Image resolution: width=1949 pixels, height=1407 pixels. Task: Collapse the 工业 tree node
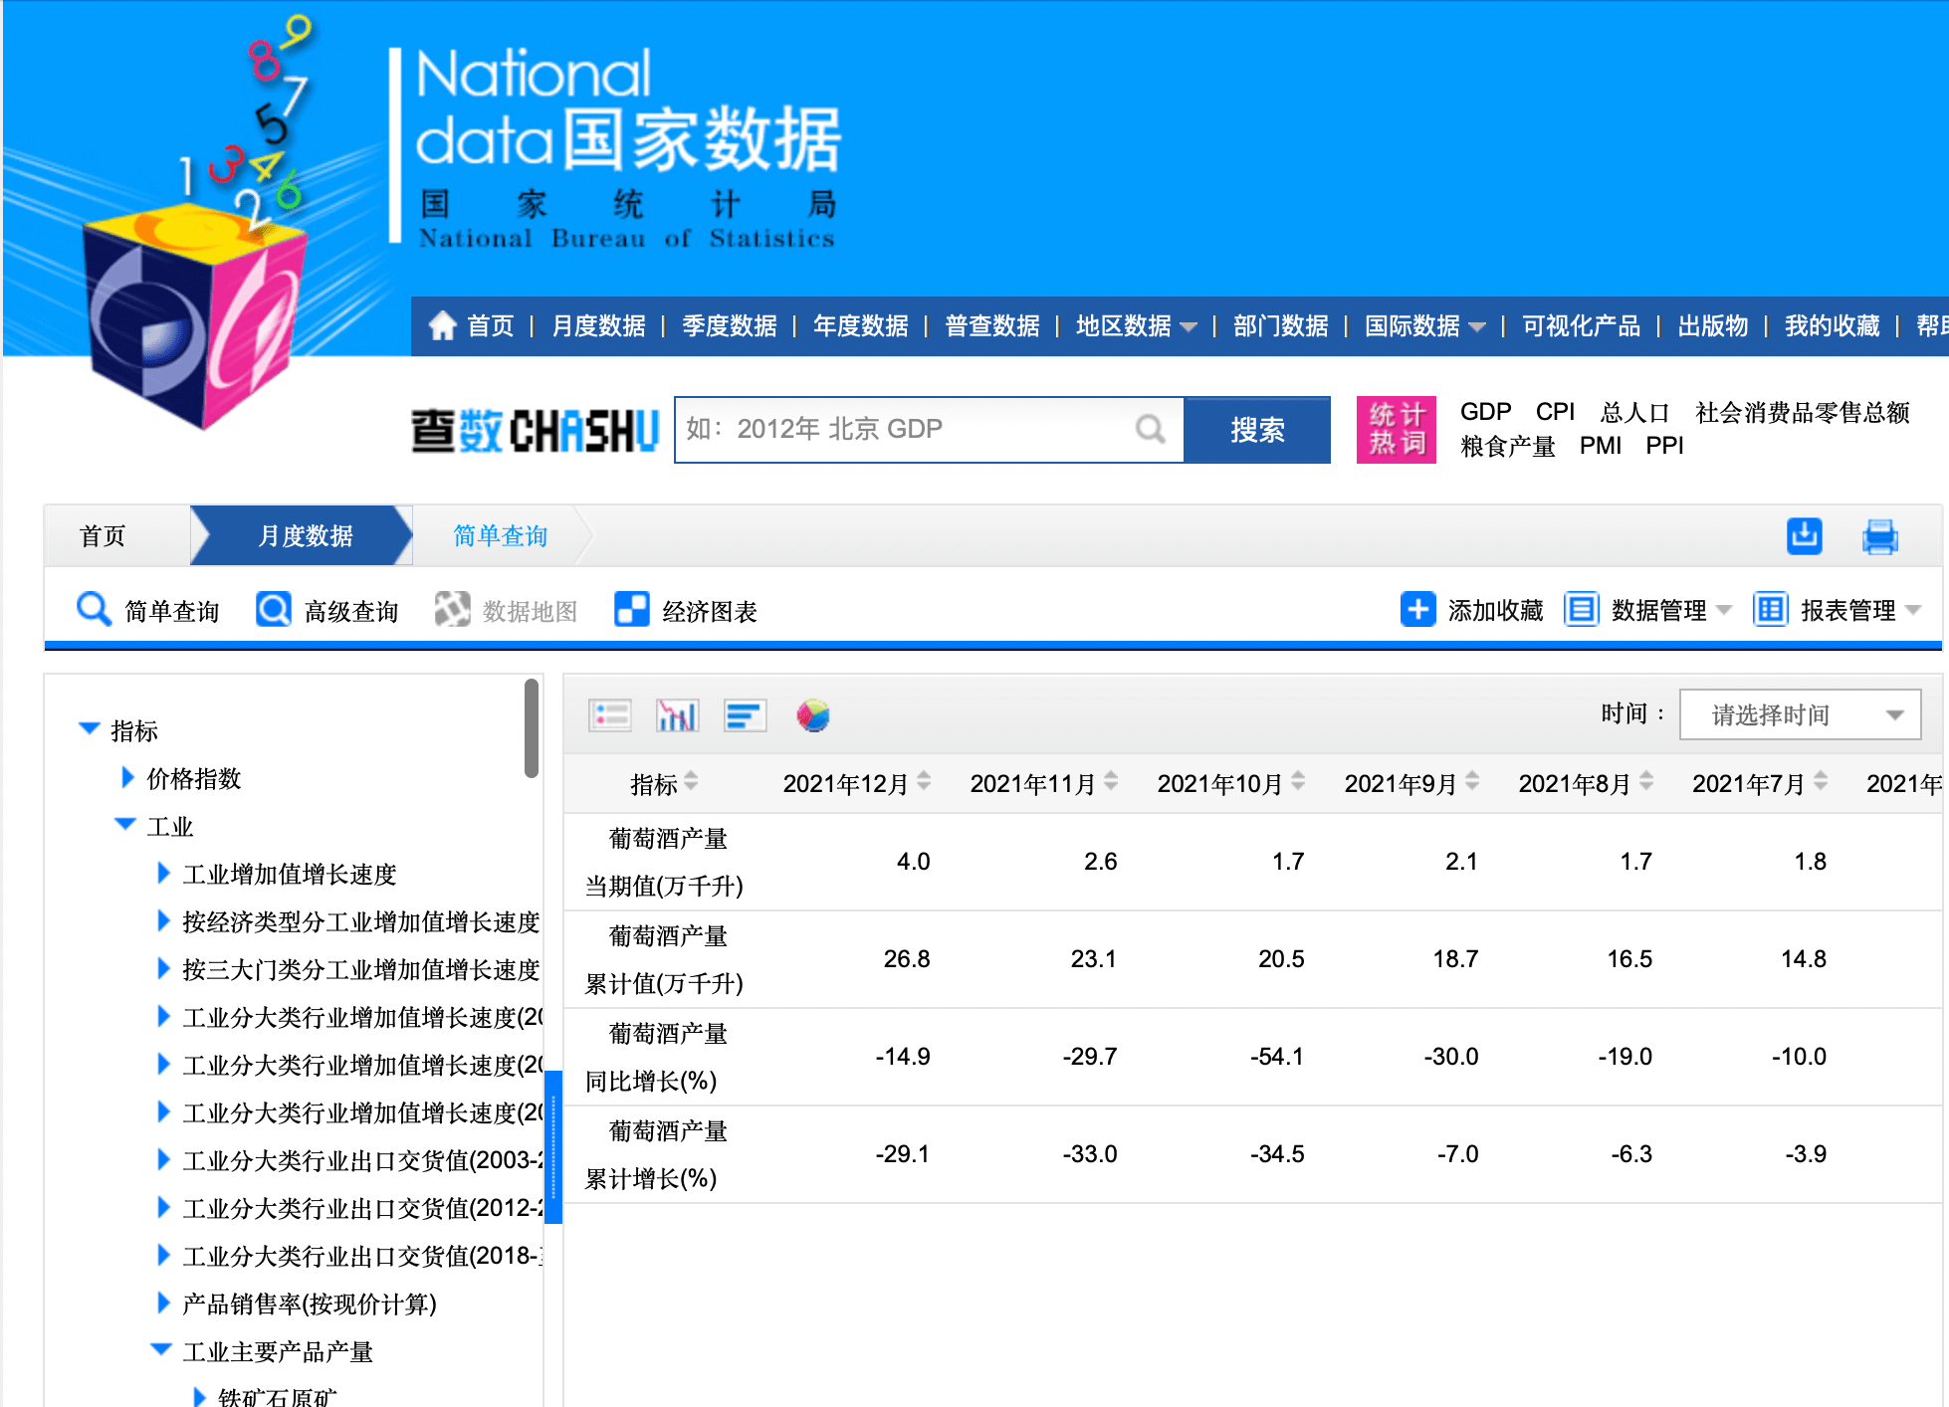(x=125, y=825)
